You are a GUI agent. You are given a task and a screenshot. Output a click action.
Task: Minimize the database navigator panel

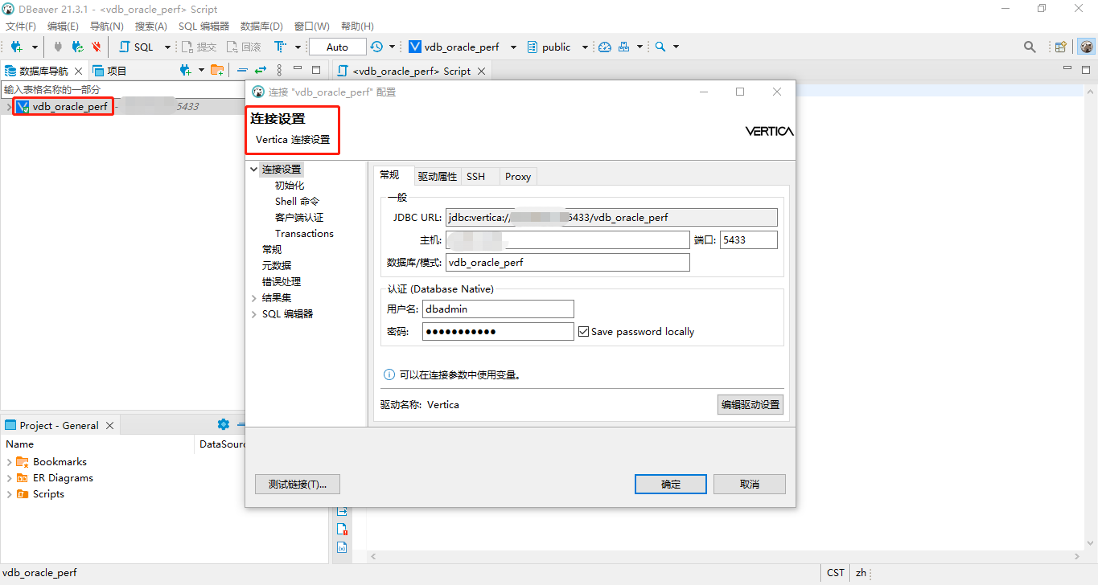298,69
